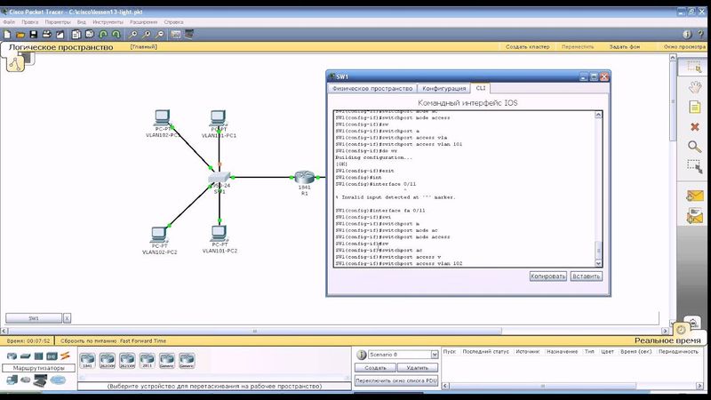Select the VLAN102-PC2 computer on the canvas
The width and height of the screenshot is (711, 400).
click(x=159, y=235)
